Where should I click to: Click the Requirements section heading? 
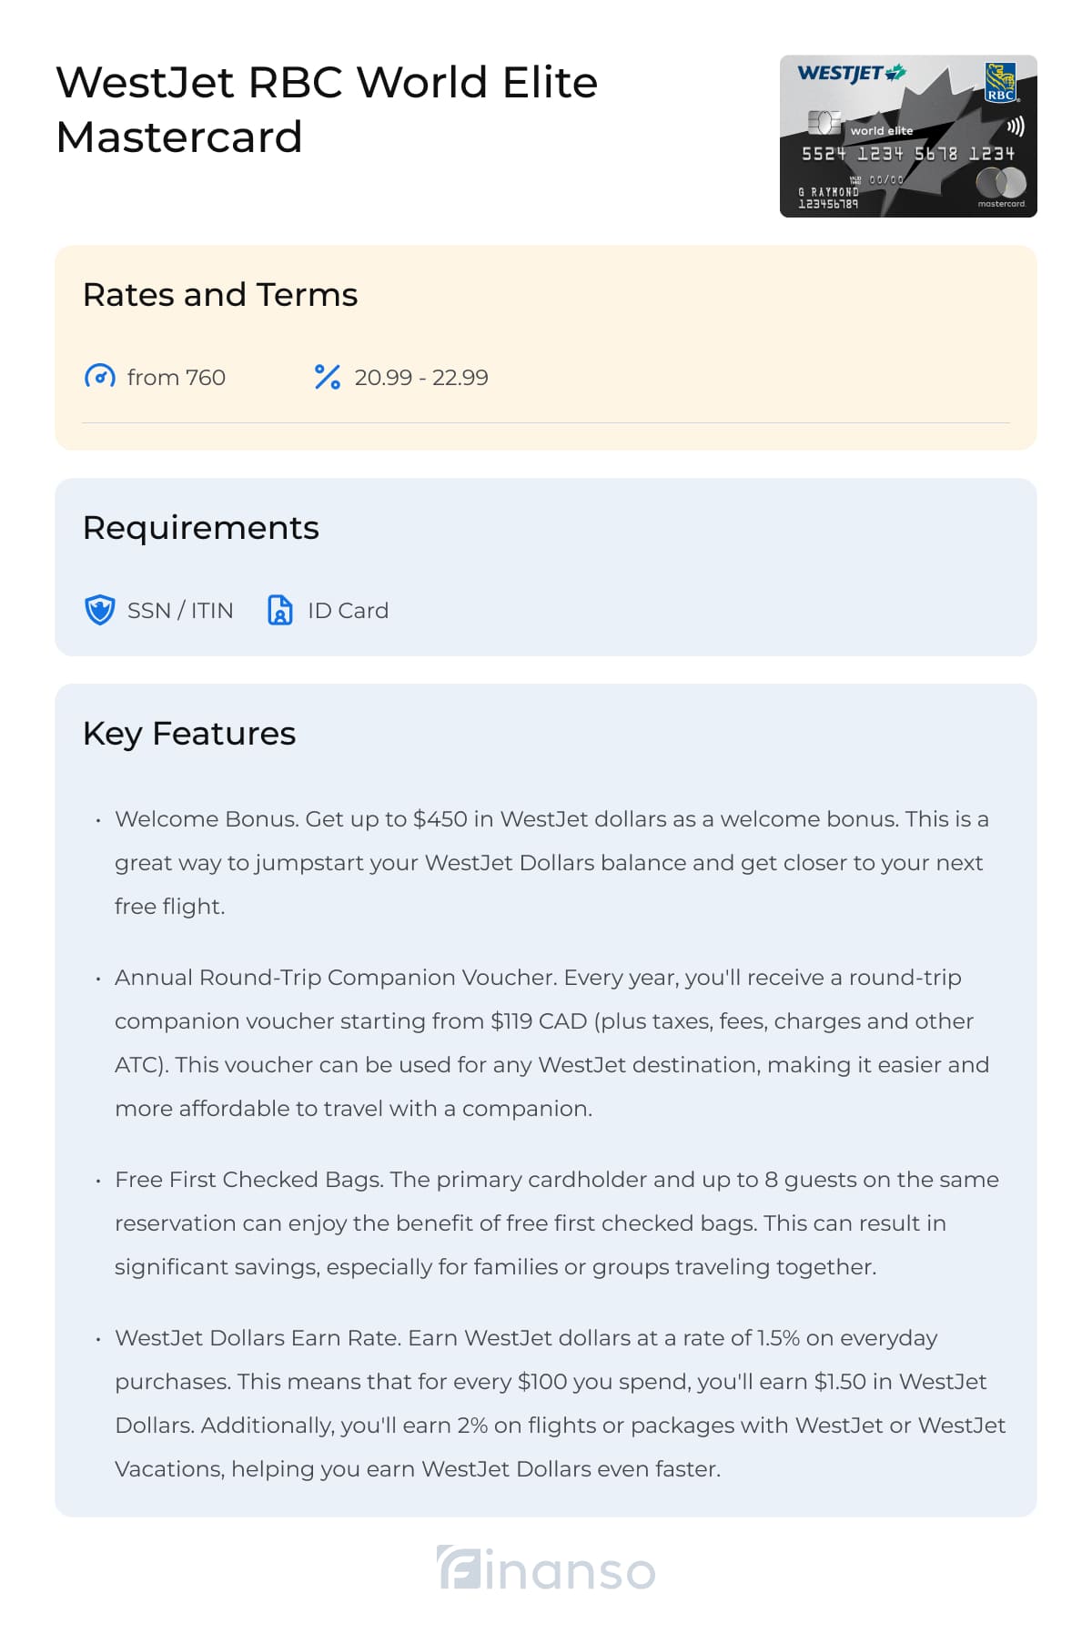point(201,528)
